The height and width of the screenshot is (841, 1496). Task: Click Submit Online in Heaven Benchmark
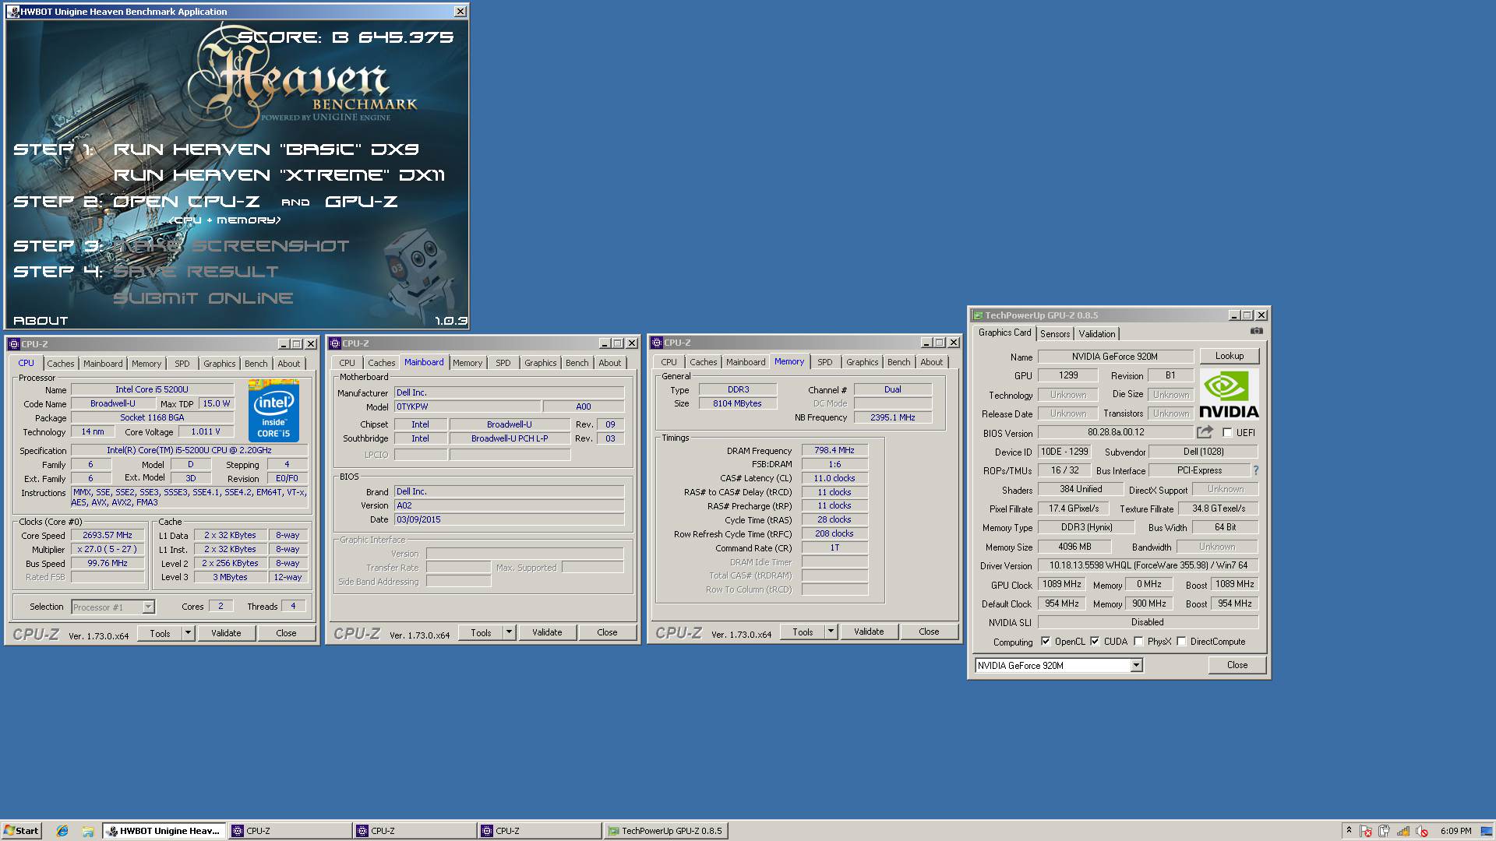203,297
